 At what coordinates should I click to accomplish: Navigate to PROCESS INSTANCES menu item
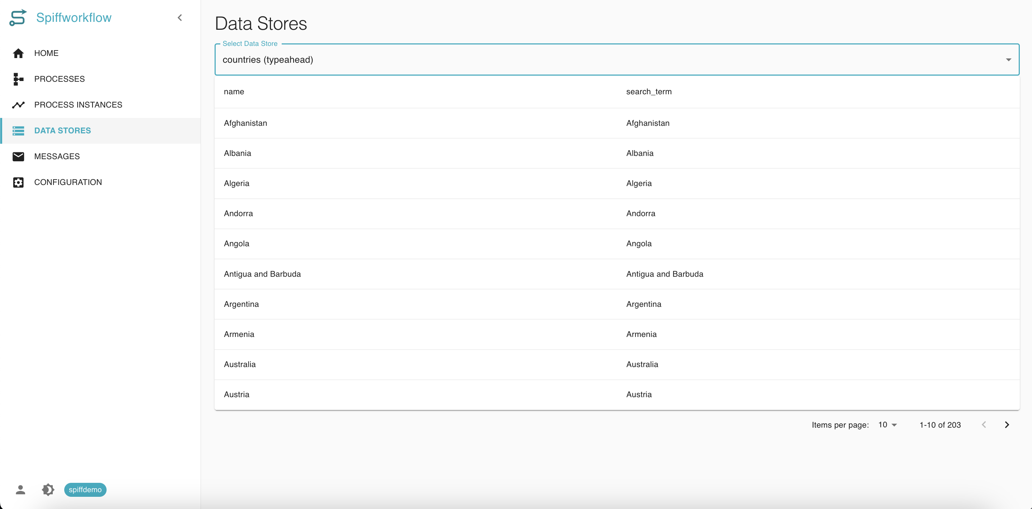[x=100, y=105]
